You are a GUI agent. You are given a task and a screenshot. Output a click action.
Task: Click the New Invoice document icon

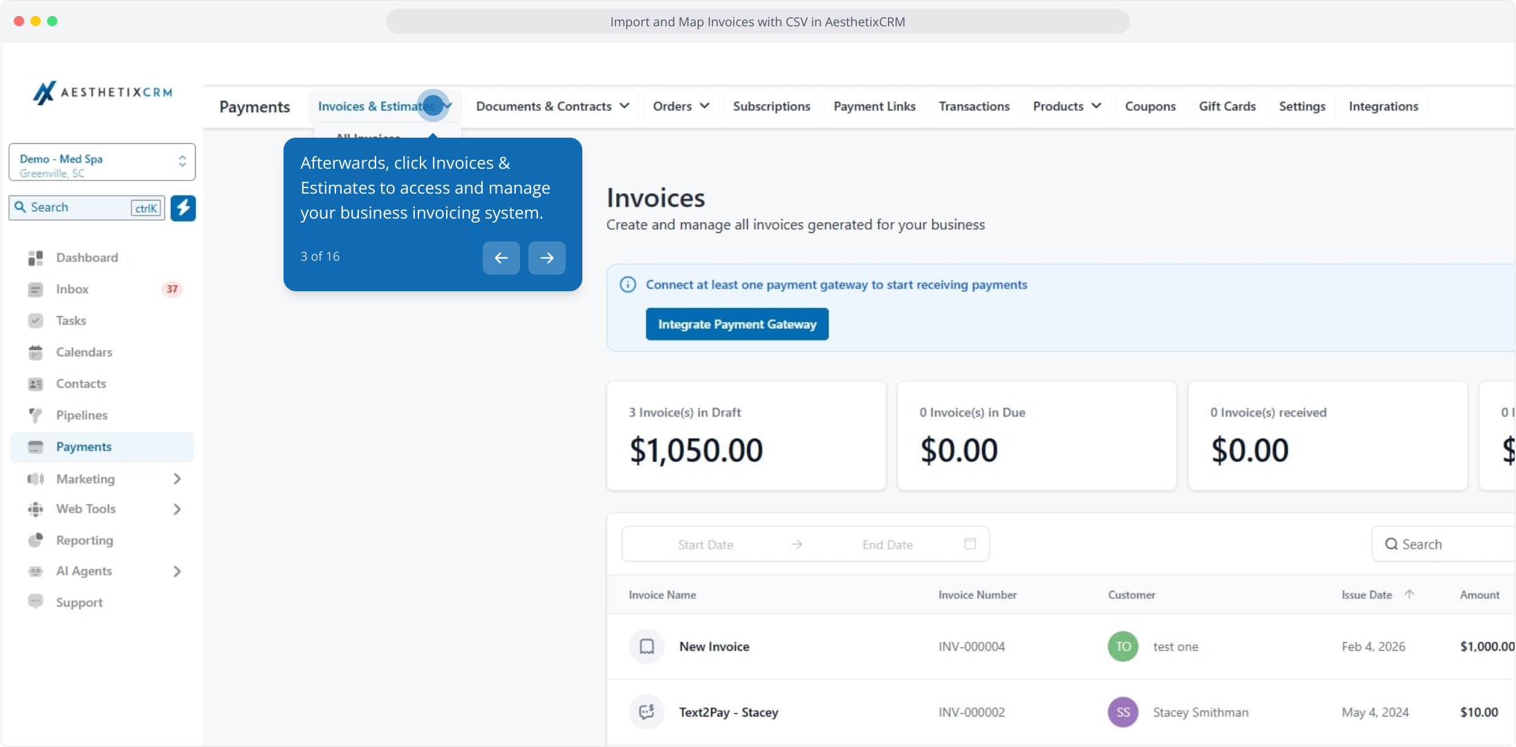(647, 646)
